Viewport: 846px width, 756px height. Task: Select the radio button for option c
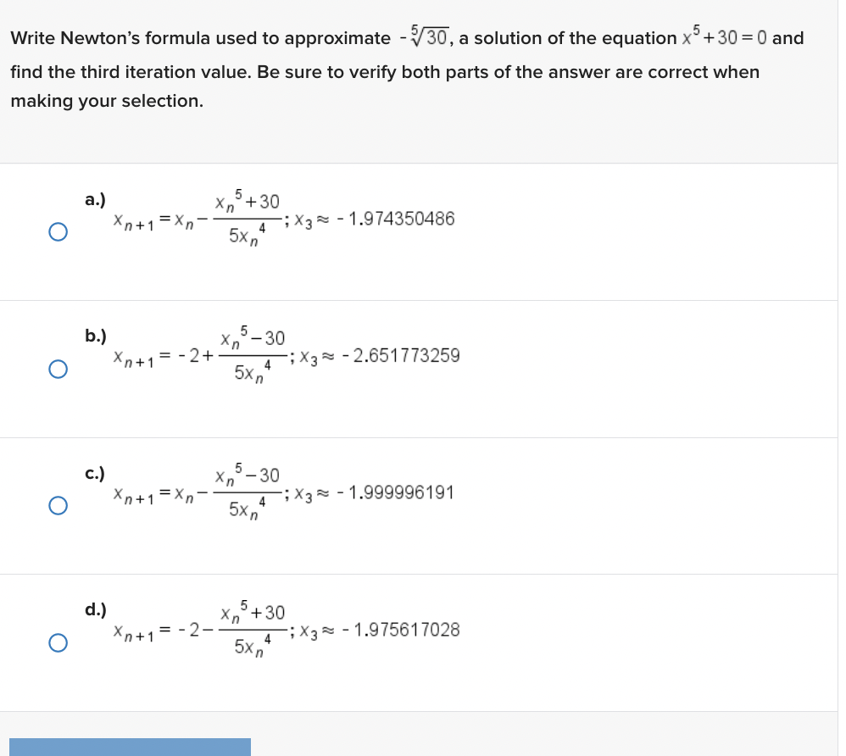[x=56, y=505]
